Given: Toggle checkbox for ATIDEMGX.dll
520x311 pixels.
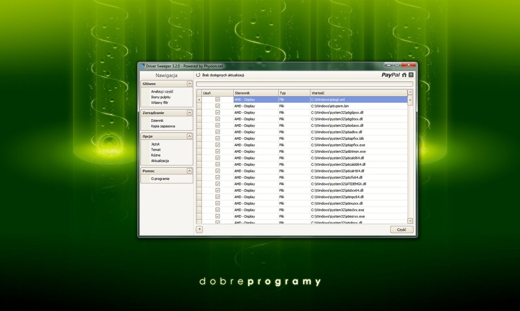Looking at the screenshot, I should (x=218, y=184).
